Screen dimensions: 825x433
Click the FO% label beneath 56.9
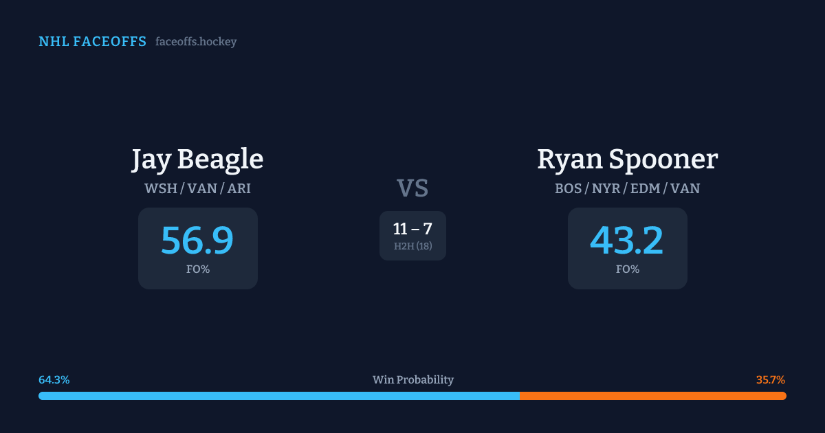(x=197, y=269)
